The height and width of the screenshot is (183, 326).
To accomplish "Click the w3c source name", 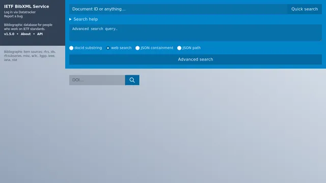I will pyautogui.click(x=35, y=56).
